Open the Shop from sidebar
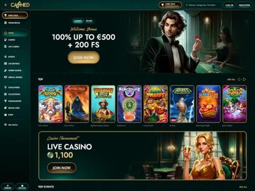The height and width of the screenshot is (191, 255). coord(9,115)
